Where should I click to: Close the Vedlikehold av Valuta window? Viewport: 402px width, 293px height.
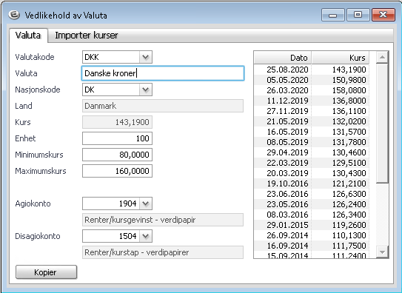click(383, 15)
